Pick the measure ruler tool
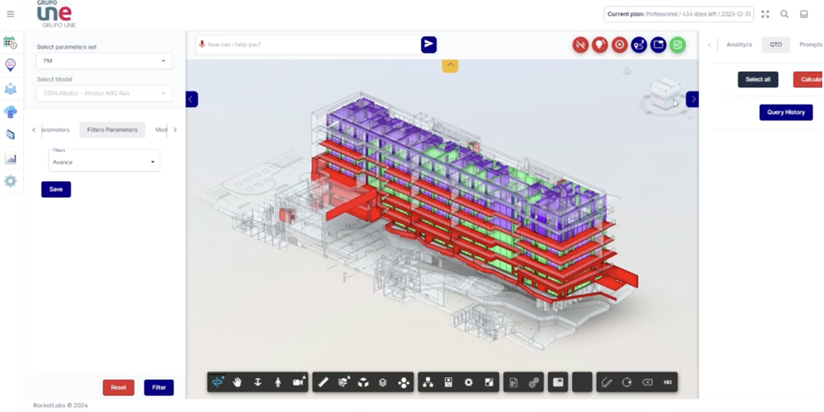The height and width of the screenshot is (412, 824). (323, 382)
